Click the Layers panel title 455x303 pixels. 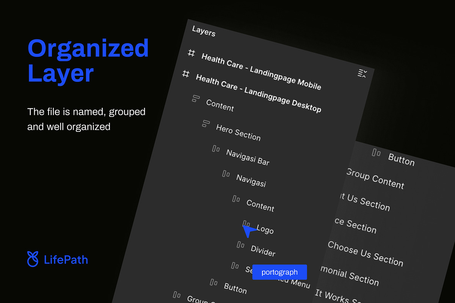pos(204,31)
